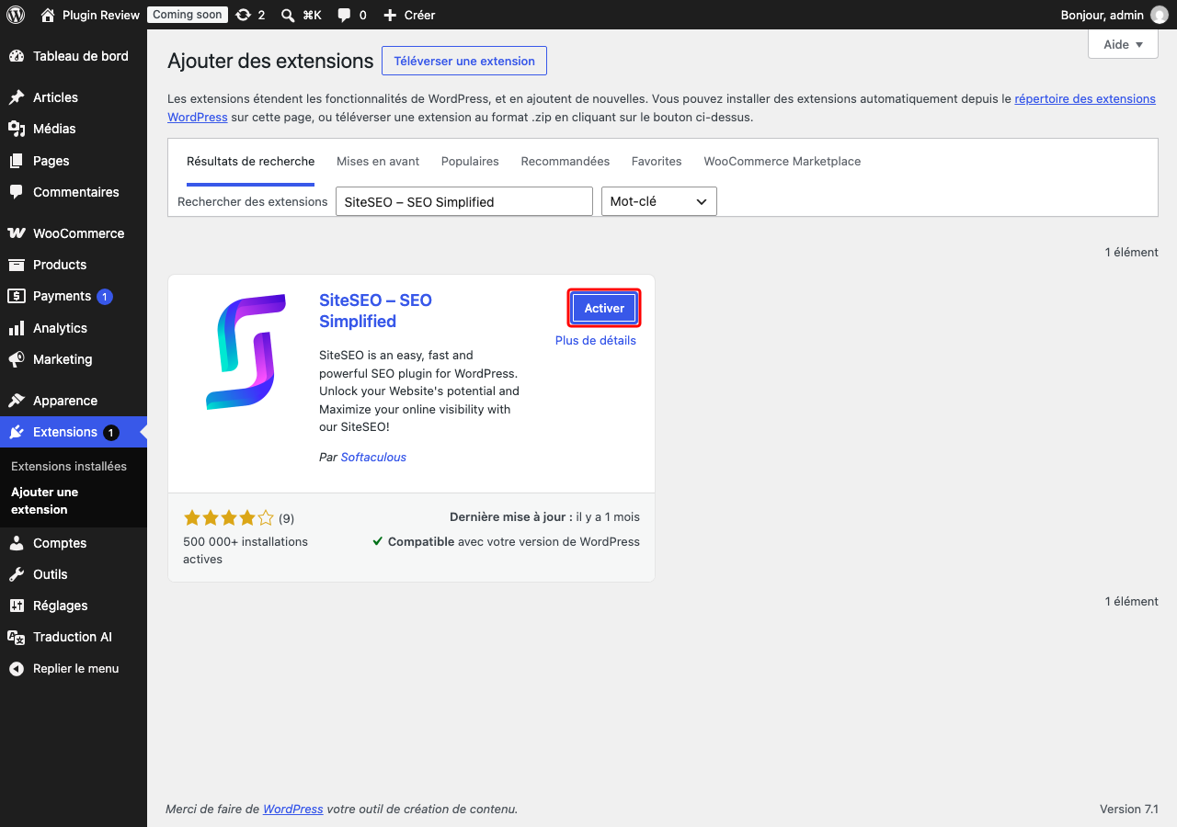Screen dimensions: 1177x827
Task: Open the WooCommerce Marketplace tab
Action: [x=783, y=161]
